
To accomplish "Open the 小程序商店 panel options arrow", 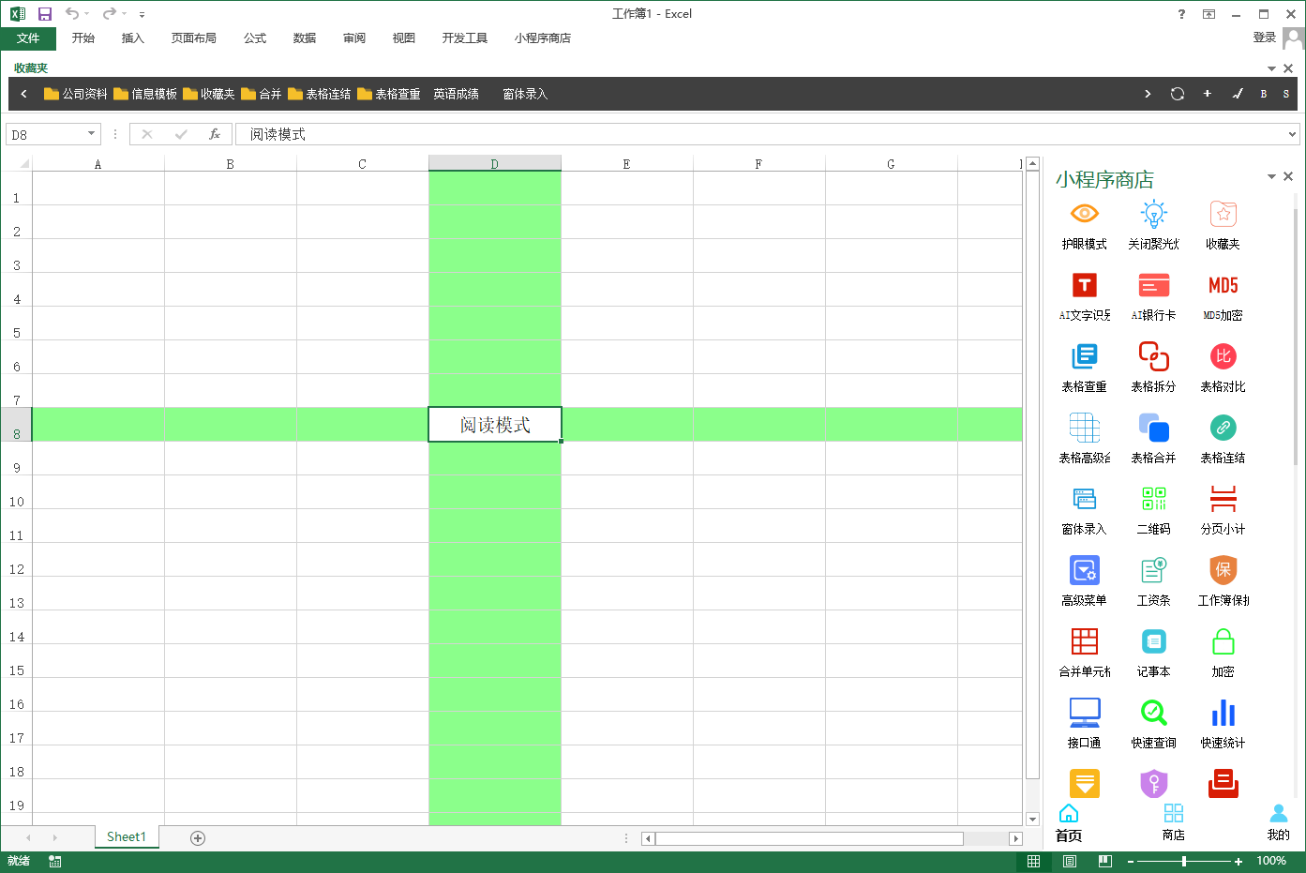I will (1271, 176).
